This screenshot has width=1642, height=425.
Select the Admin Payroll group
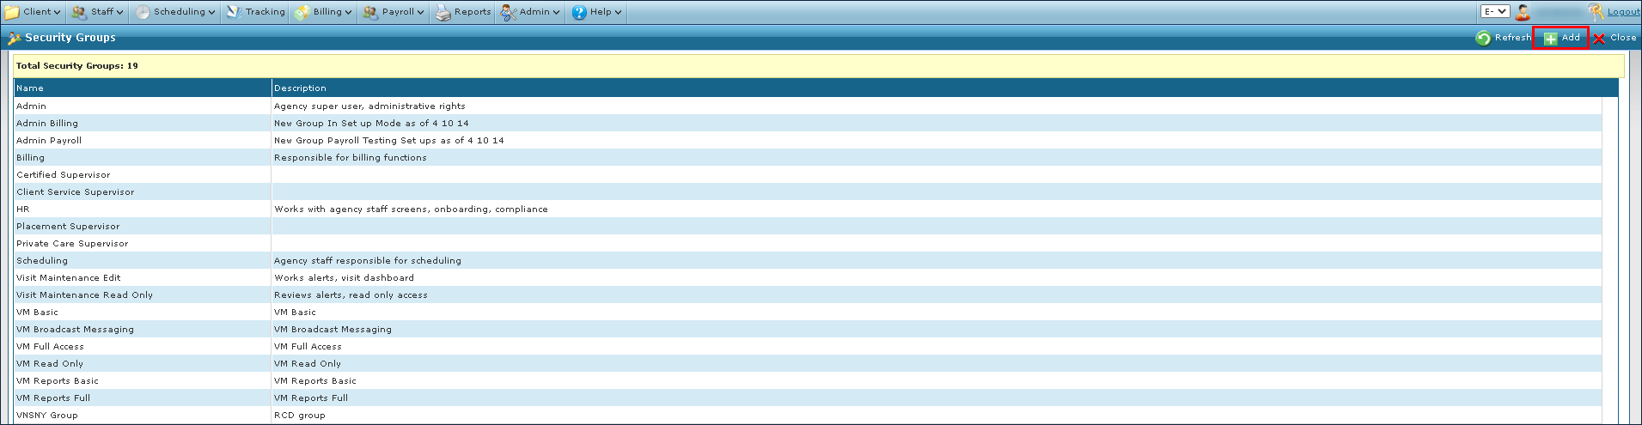(x=49, y=141)
